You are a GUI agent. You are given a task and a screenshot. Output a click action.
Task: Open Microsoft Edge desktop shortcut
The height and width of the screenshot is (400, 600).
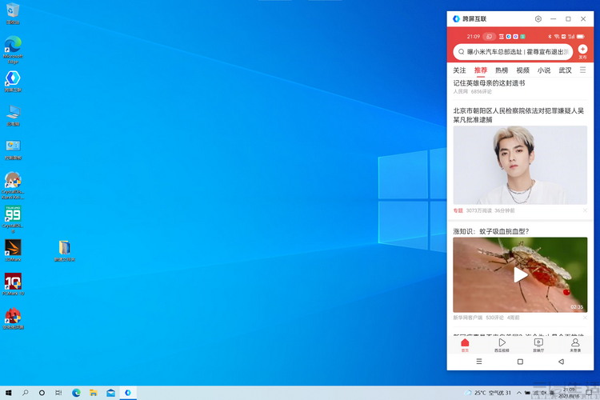pos(13,50)
